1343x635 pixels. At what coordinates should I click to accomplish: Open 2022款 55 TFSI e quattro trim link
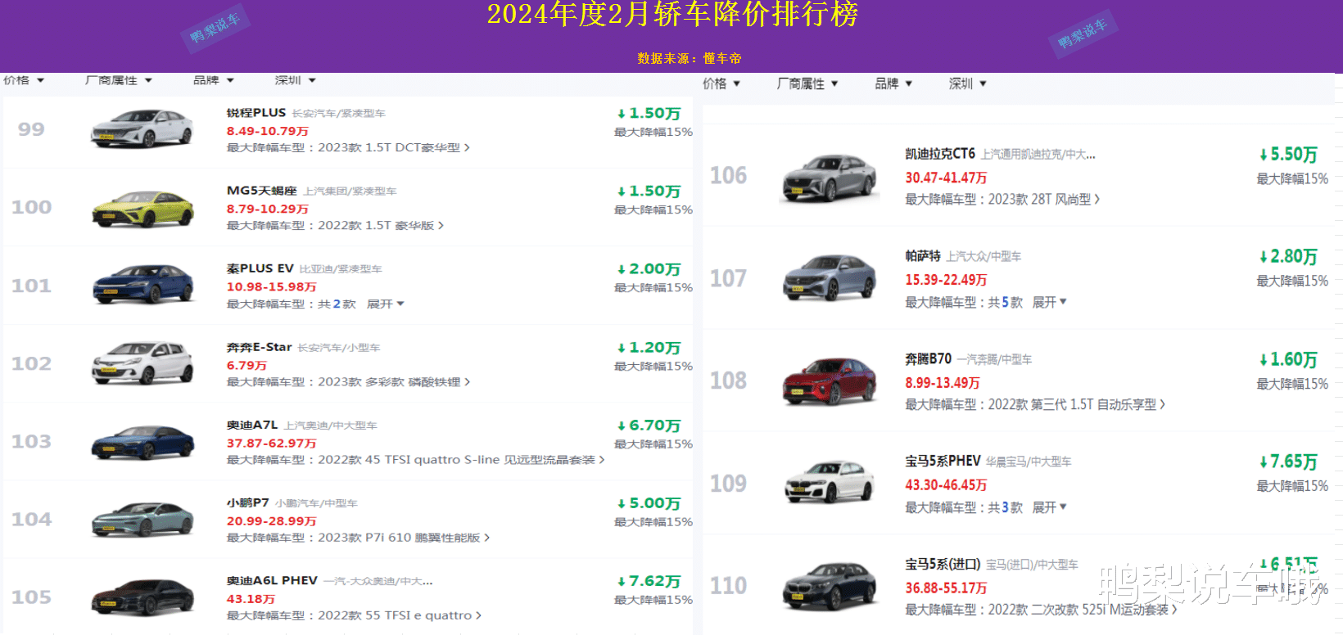400,615
